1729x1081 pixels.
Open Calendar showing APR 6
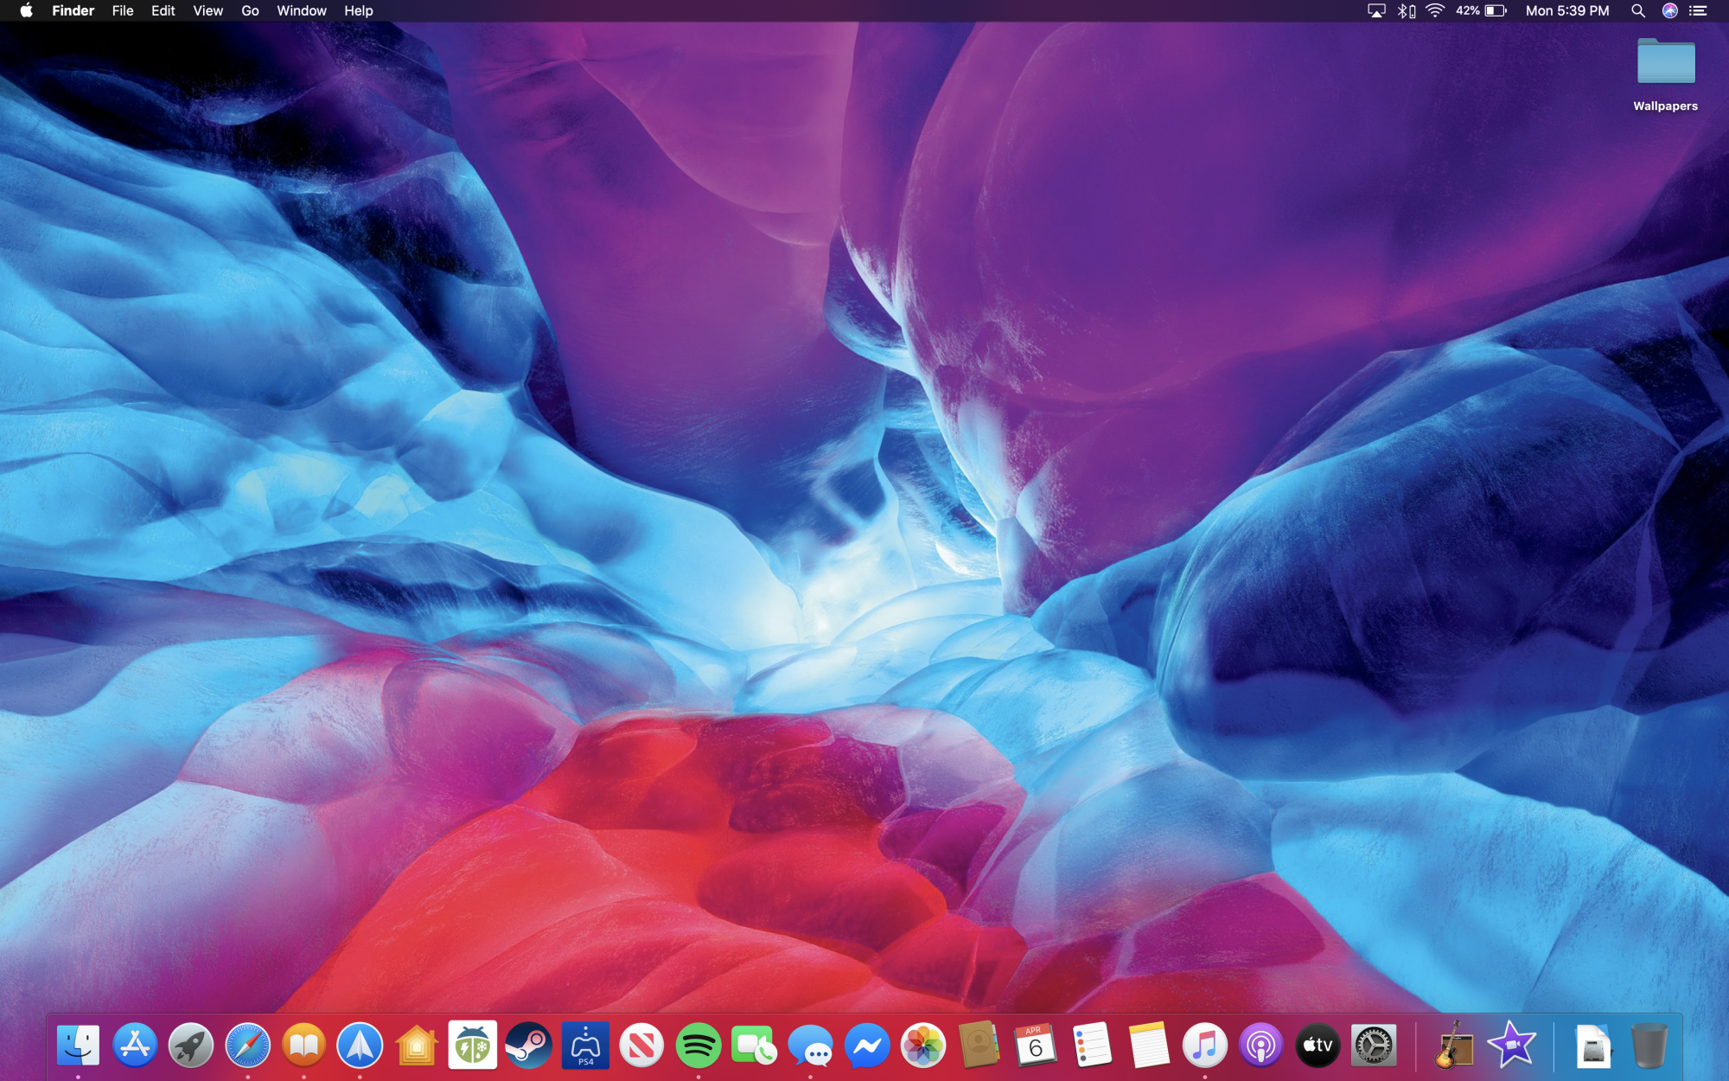click(x=1036, y=1045)
